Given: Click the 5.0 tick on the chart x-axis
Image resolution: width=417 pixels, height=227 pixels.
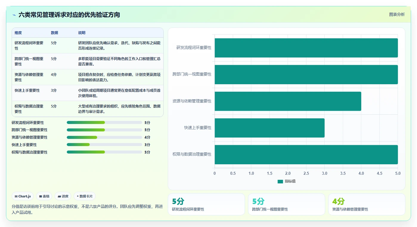Looking at the screenshot, I should [x=398, y=173].
